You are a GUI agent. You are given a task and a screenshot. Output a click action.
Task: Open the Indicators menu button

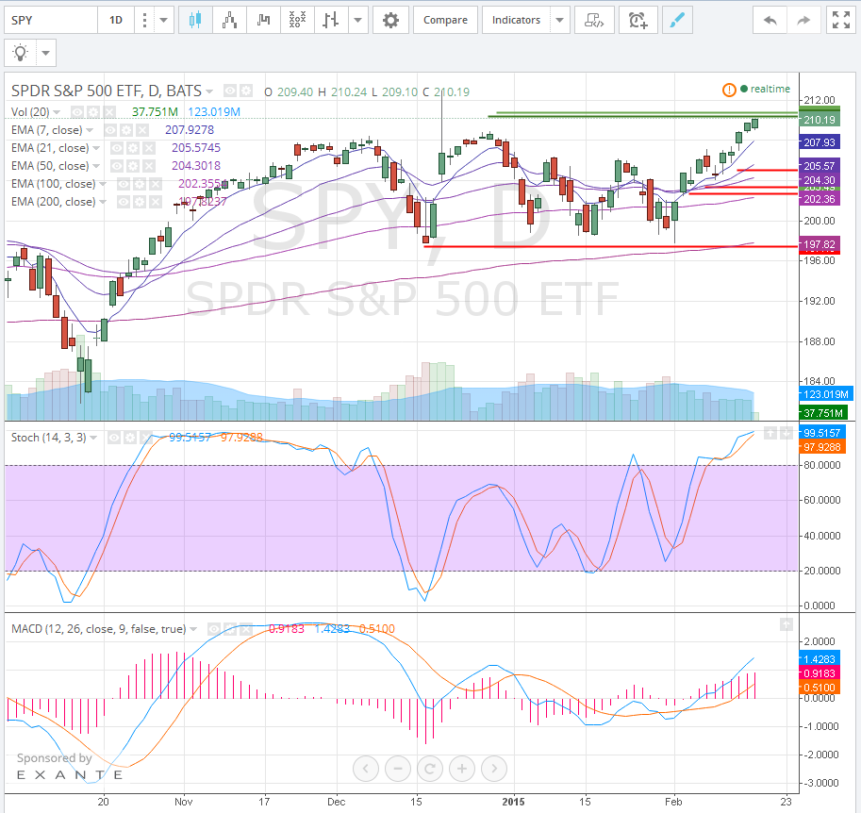click(516, 21)
